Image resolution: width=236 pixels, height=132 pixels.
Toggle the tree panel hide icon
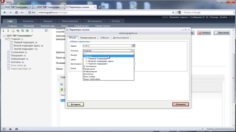46,31
